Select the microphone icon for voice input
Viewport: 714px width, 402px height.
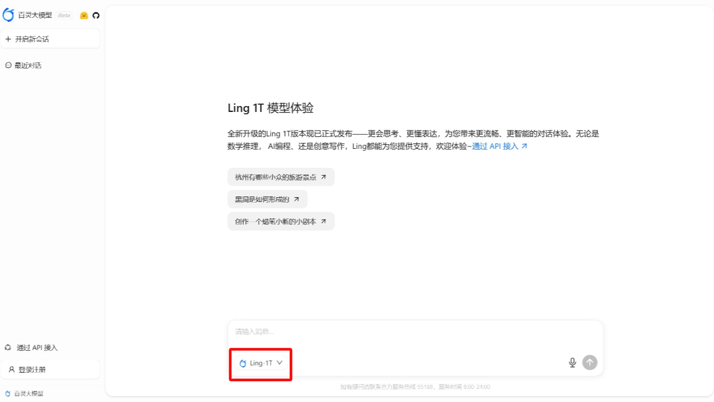point(572,362)
